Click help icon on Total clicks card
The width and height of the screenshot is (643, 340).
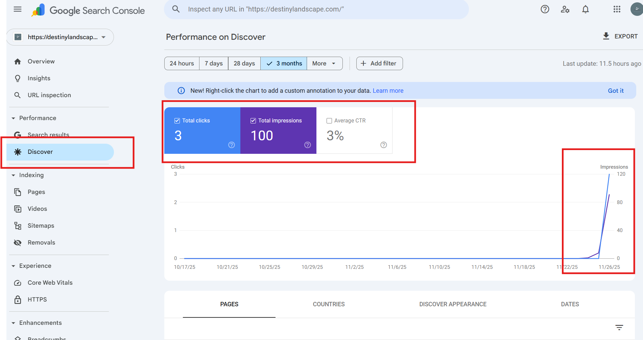[232, 145]
